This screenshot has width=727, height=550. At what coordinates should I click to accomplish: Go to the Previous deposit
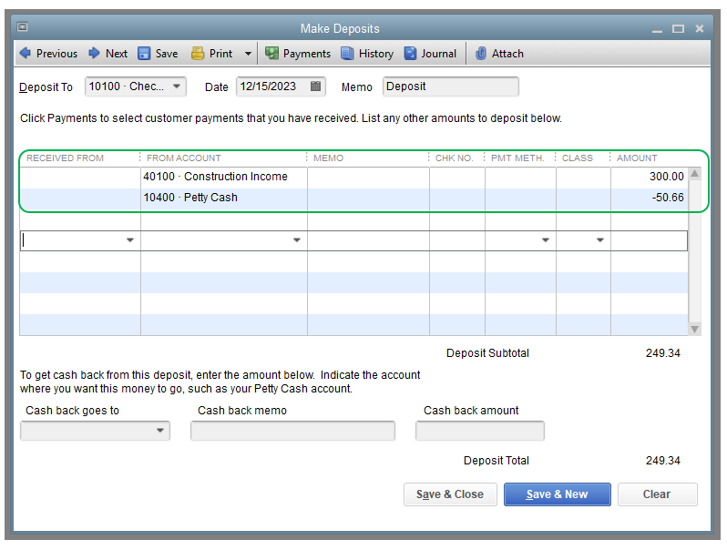[x=48, y=54]
